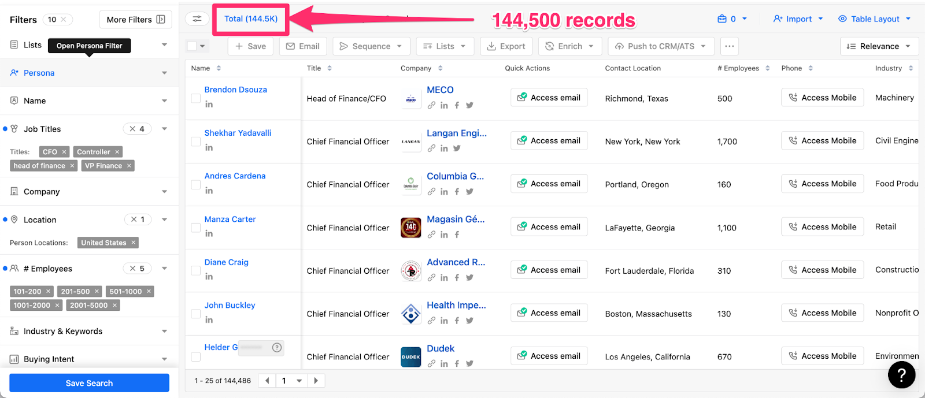Go to the next results page

pyautogui.click(x=316, y=381)
